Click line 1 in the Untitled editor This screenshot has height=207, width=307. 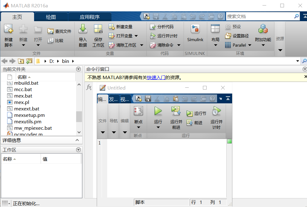click(167, 143)
